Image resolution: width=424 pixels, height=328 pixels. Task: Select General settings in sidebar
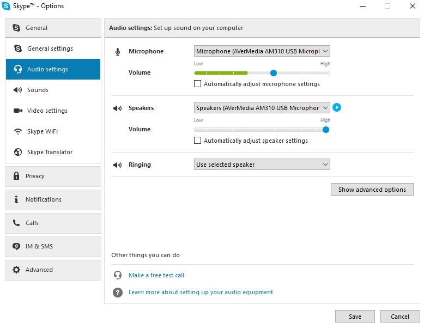pyautogui.click(x=53, y=48)
